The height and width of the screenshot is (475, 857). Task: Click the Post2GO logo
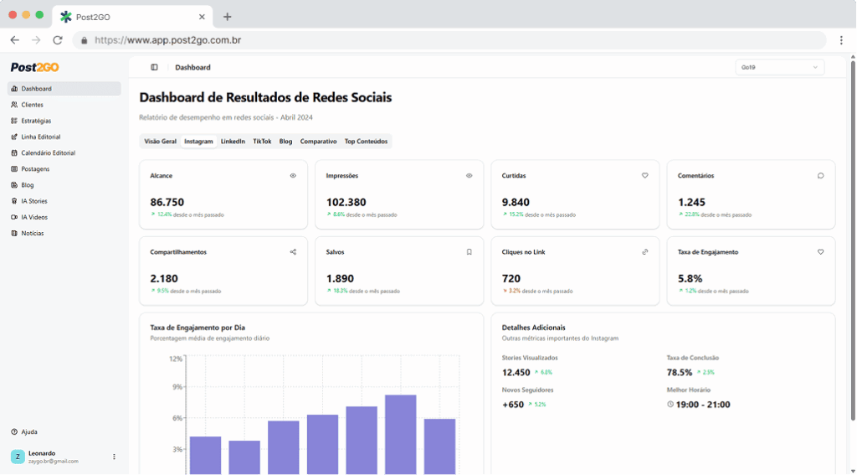pyautogui.click(x=35, y=67)
